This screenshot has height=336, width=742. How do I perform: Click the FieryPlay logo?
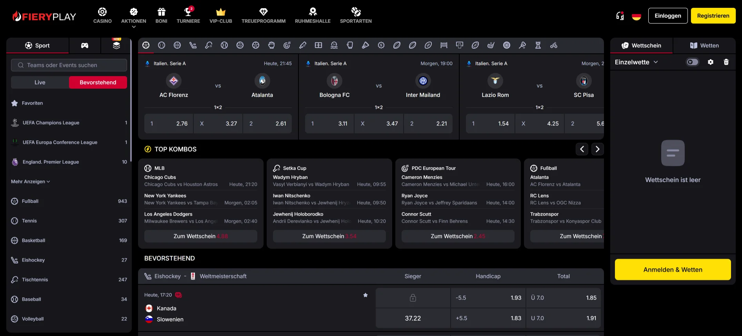pos(44,16)
